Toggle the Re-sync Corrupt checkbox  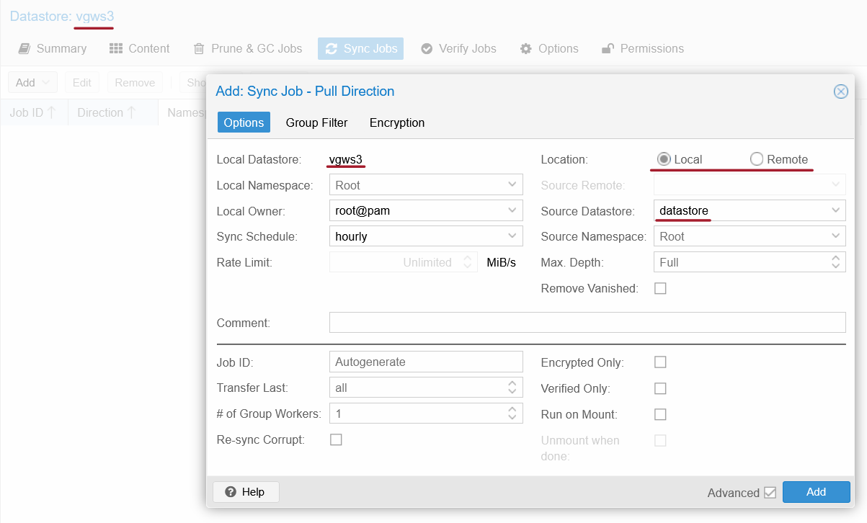(336, 439)
